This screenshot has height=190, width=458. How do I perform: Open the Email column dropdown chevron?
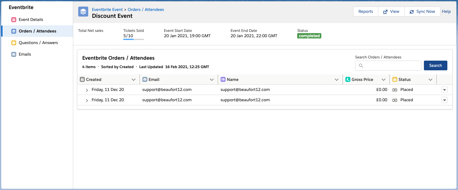coord(212,80)
